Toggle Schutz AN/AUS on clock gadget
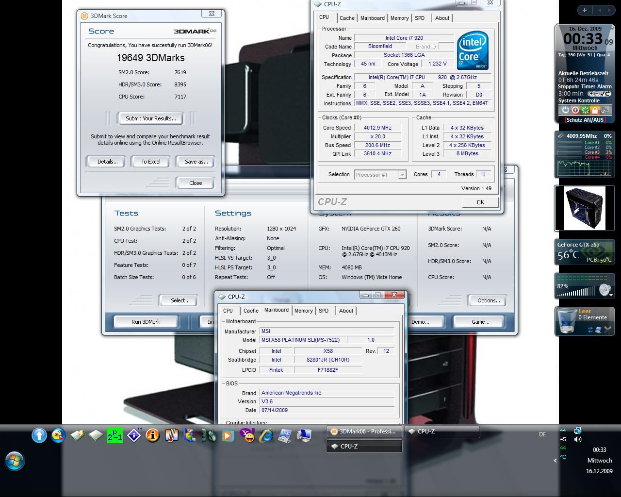 pyautogui.click(x=585, y=120)
